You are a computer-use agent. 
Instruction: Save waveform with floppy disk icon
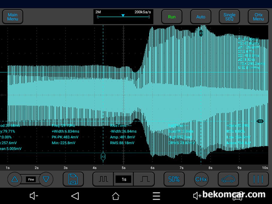(73, 179)
